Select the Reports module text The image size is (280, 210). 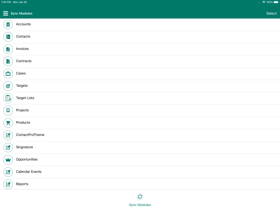coord(22,184)
